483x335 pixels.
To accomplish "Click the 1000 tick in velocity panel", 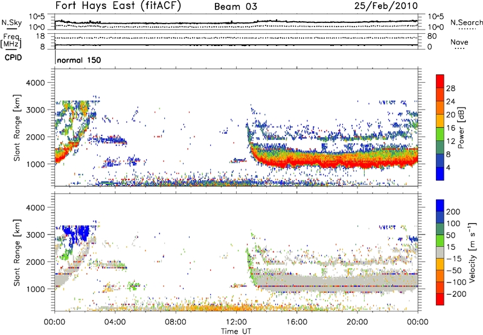I will 35,289.
